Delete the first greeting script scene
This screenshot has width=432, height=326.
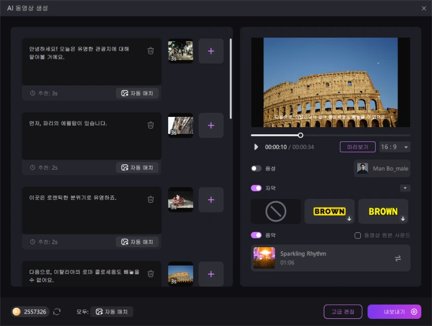150,50
